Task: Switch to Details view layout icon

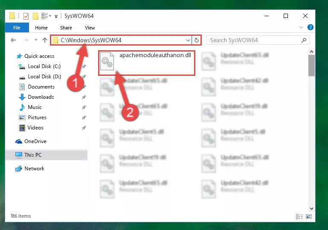Action: (299, 217)
